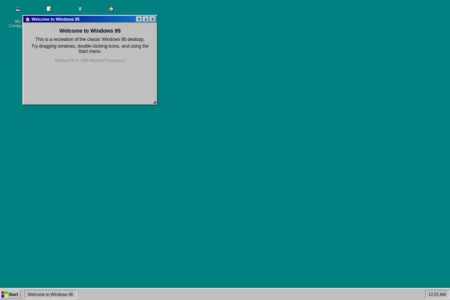Viewport: 450px width, 300px height.
Task: Select the house desktop icon
Action: tap(111, 9)
